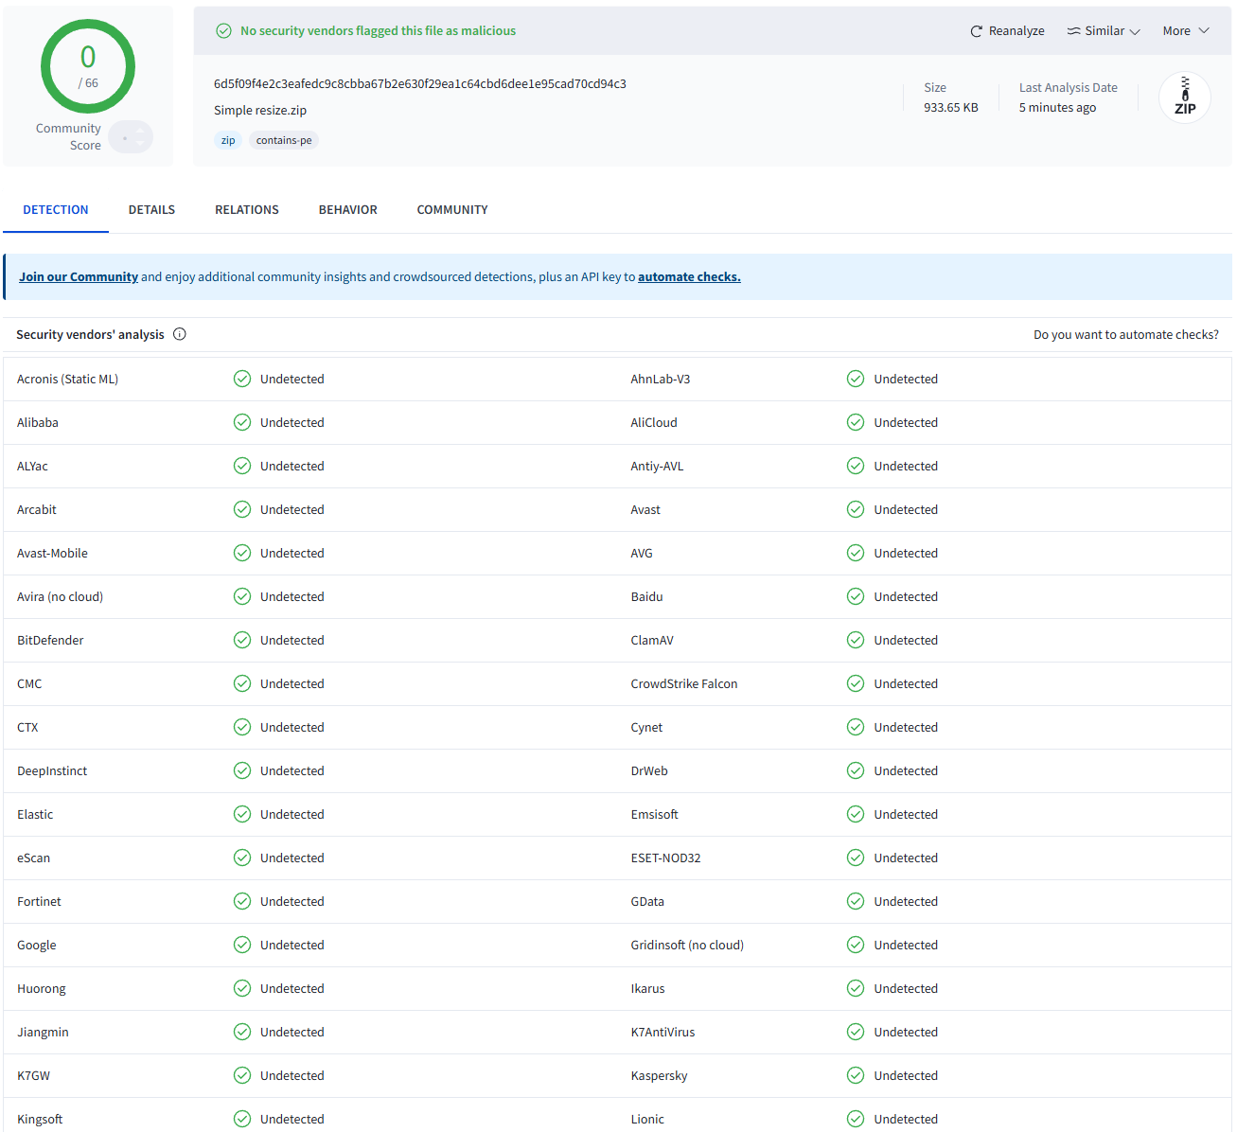This screenshot has height=1132, width=1237.
Task: Click the Google vendor name
Action: click(37, 946)
